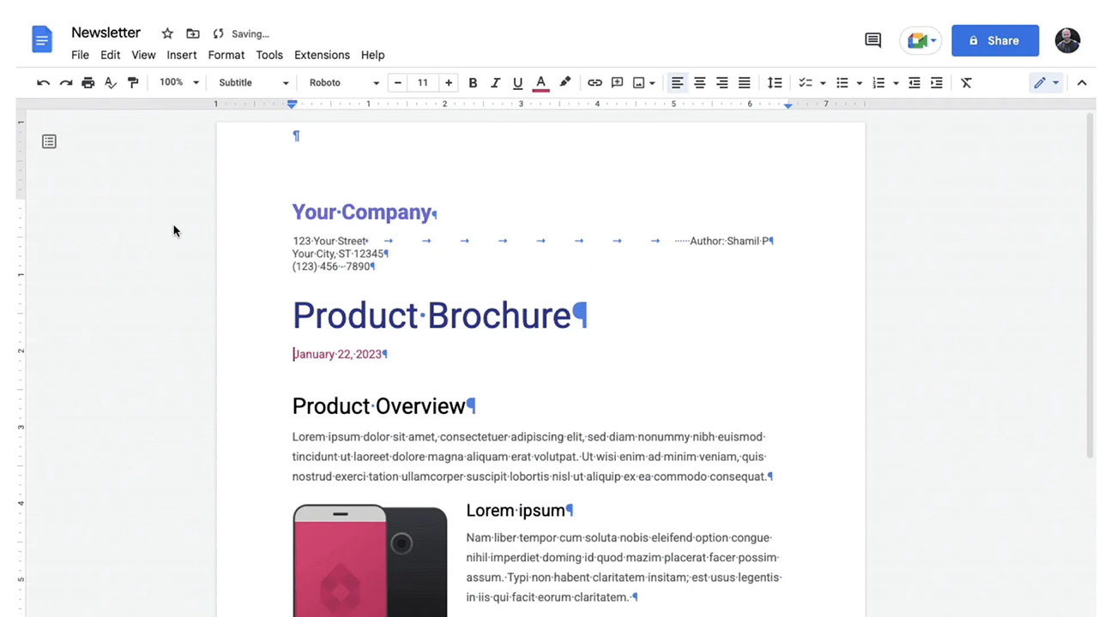Open the Extensions menu
1098x617 pixels.
[x=322, y=55]
